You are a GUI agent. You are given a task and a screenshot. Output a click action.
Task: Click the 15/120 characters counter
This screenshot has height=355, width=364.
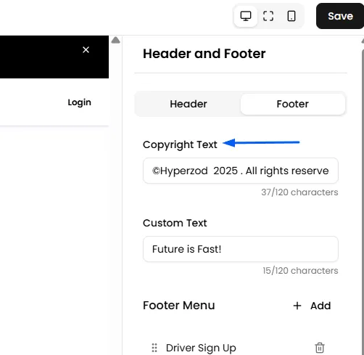[x=300, y=271]
